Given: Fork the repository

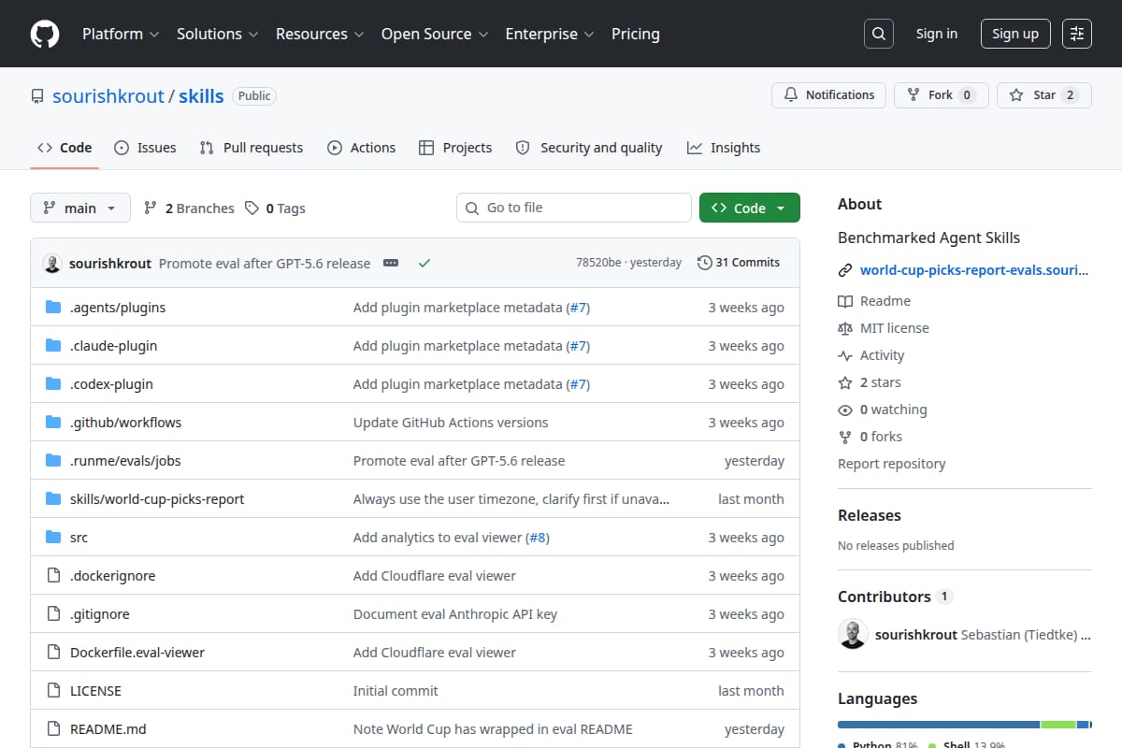Looking at the screenshot, I should tap(942, 95).
